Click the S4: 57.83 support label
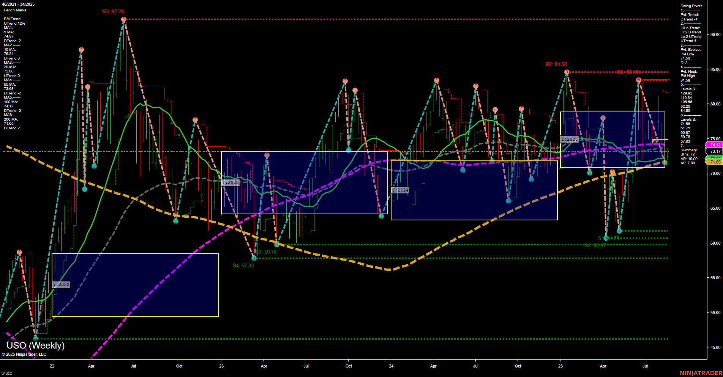This screenshot has width=723, height=377. coord(243,265)
